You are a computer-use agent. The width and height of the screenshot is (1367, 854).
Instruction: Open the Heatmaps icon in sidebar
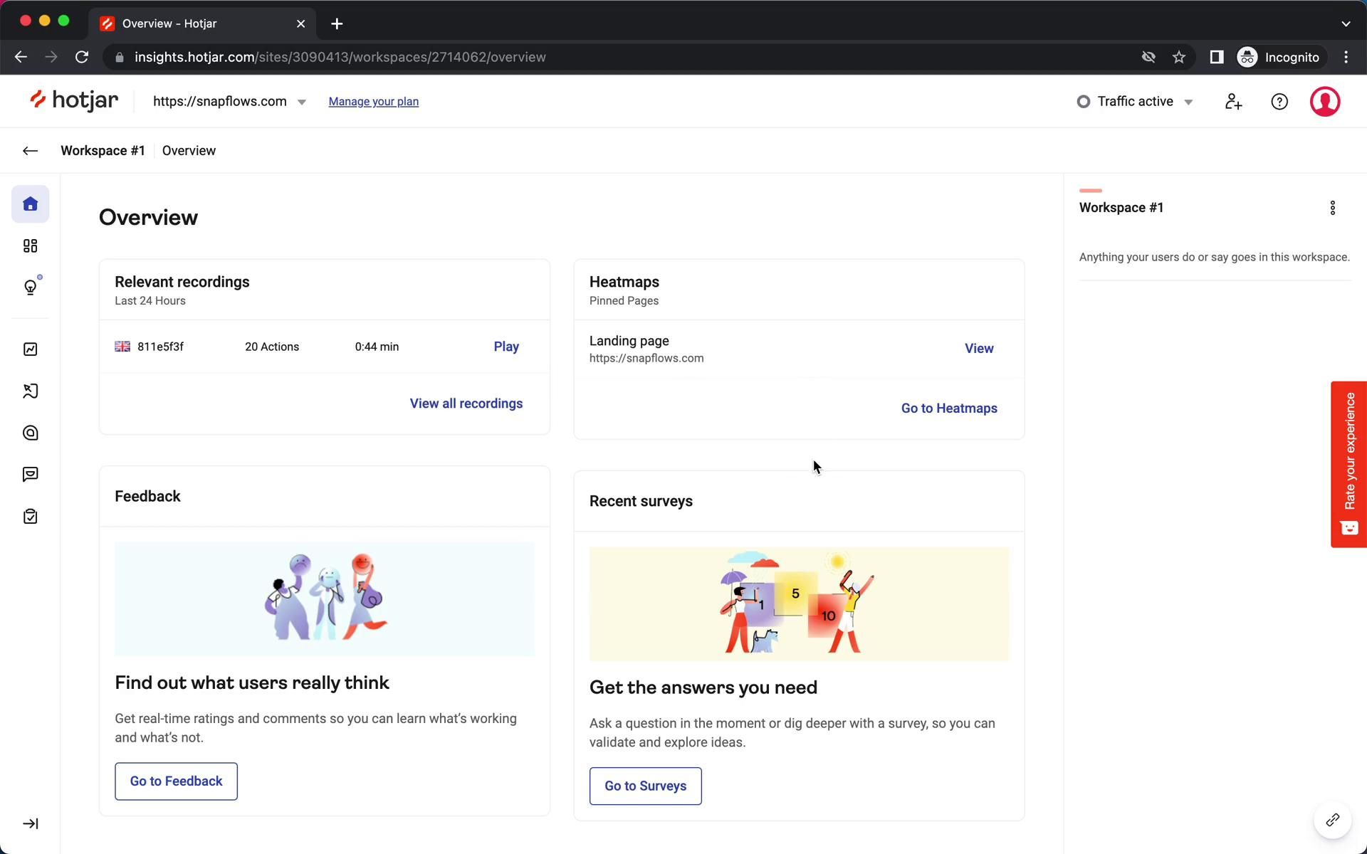pyautogui.click(x=30, y=433)
